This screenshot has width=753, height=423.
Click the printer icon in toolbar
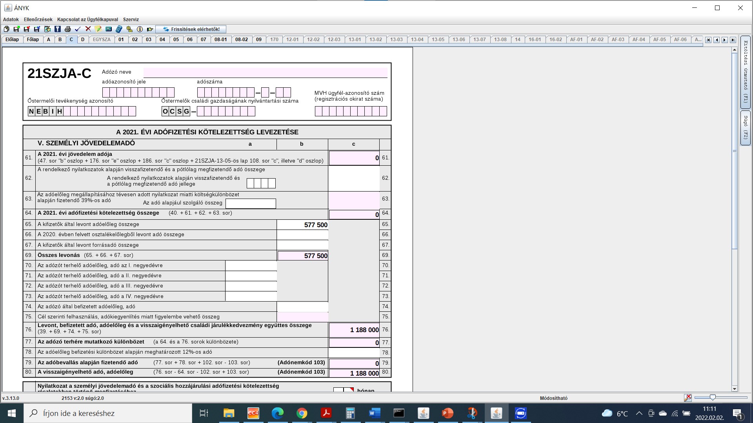[x=67, y=29]
